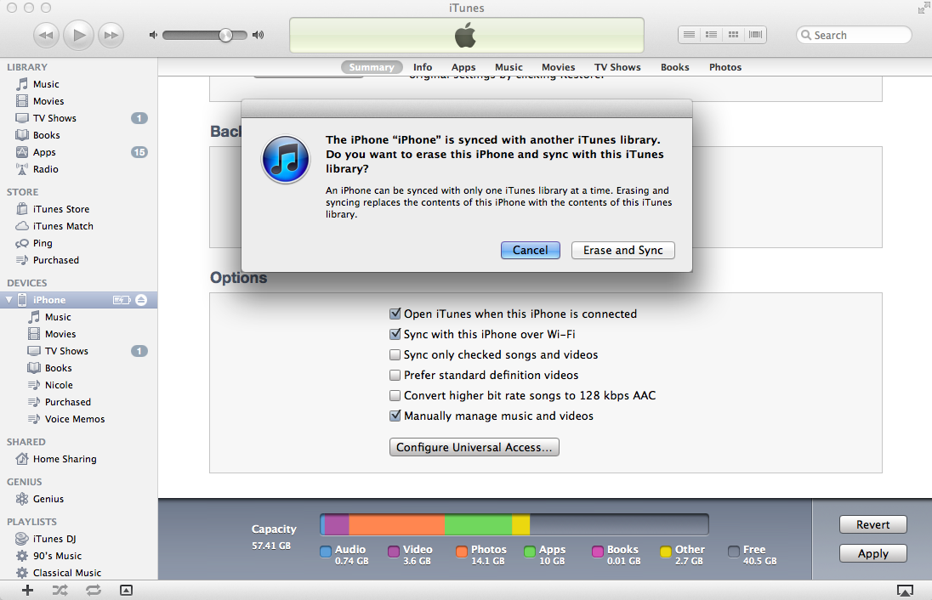This screenshot has width=932, height=600.
Task: Open the Apps tab
Action: 463,67
